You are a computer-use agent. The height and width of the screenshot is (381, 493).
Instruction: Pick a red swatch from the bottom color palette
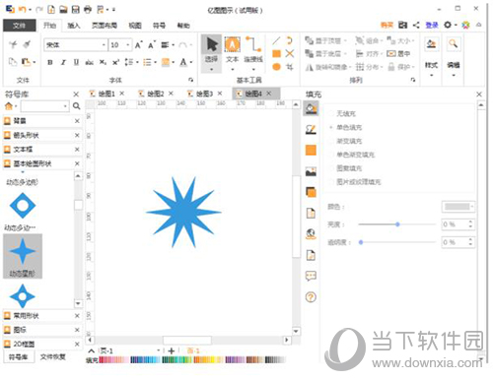pos(102,360)
